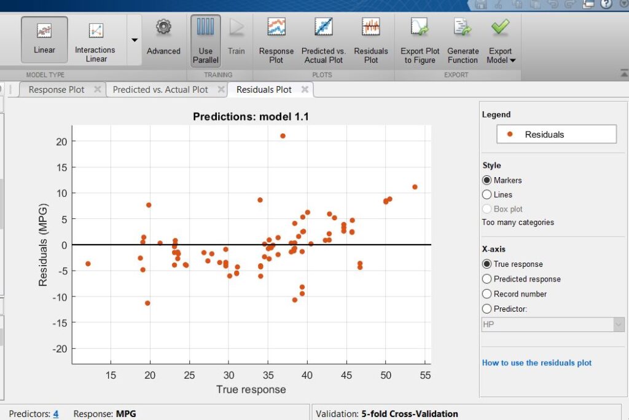Toggle the Use Parallel button
The width and height of the screenshot is (629, 420).
coord(205,41)
